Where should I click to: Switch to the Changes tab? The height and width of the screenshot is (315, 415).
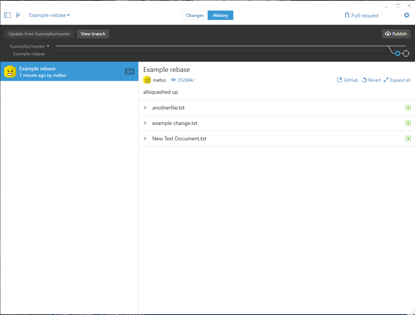(195, 15)
